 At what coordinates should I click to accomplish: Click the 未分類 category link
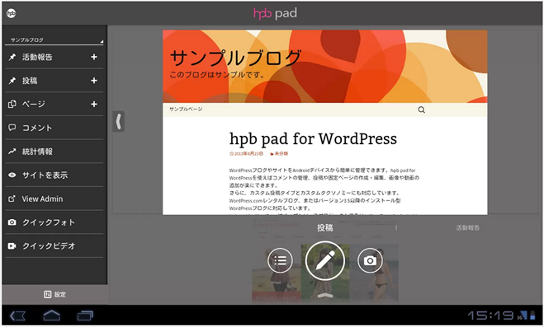pos(279,154)
